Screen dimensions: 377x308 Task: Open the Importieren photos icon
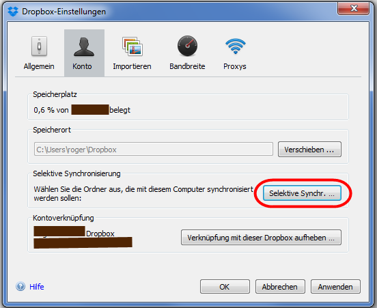[x=132, y=46]
